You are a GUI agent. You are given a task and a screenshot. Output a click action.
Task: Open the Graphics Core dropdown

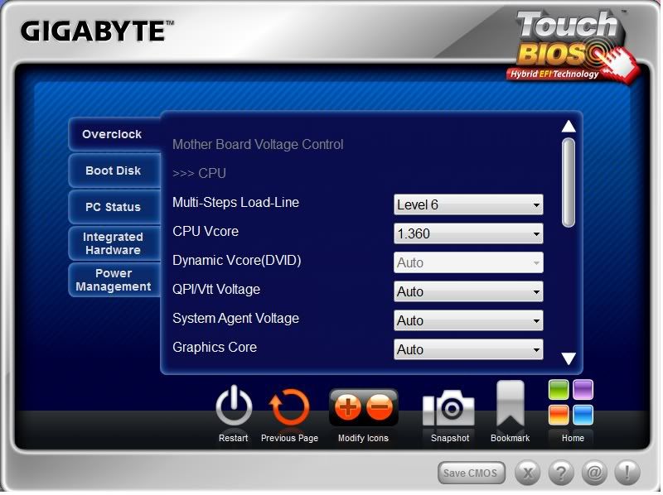click(468, 349)
